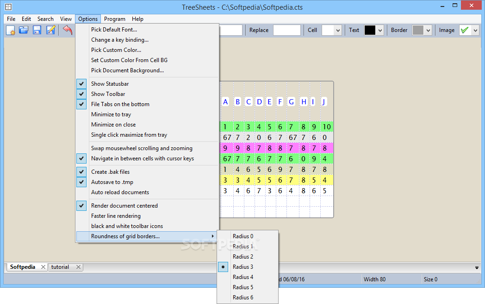Screen dimensions: 485x304
Task: Toggle Create .bak files
Action: [x=147, y=171]
